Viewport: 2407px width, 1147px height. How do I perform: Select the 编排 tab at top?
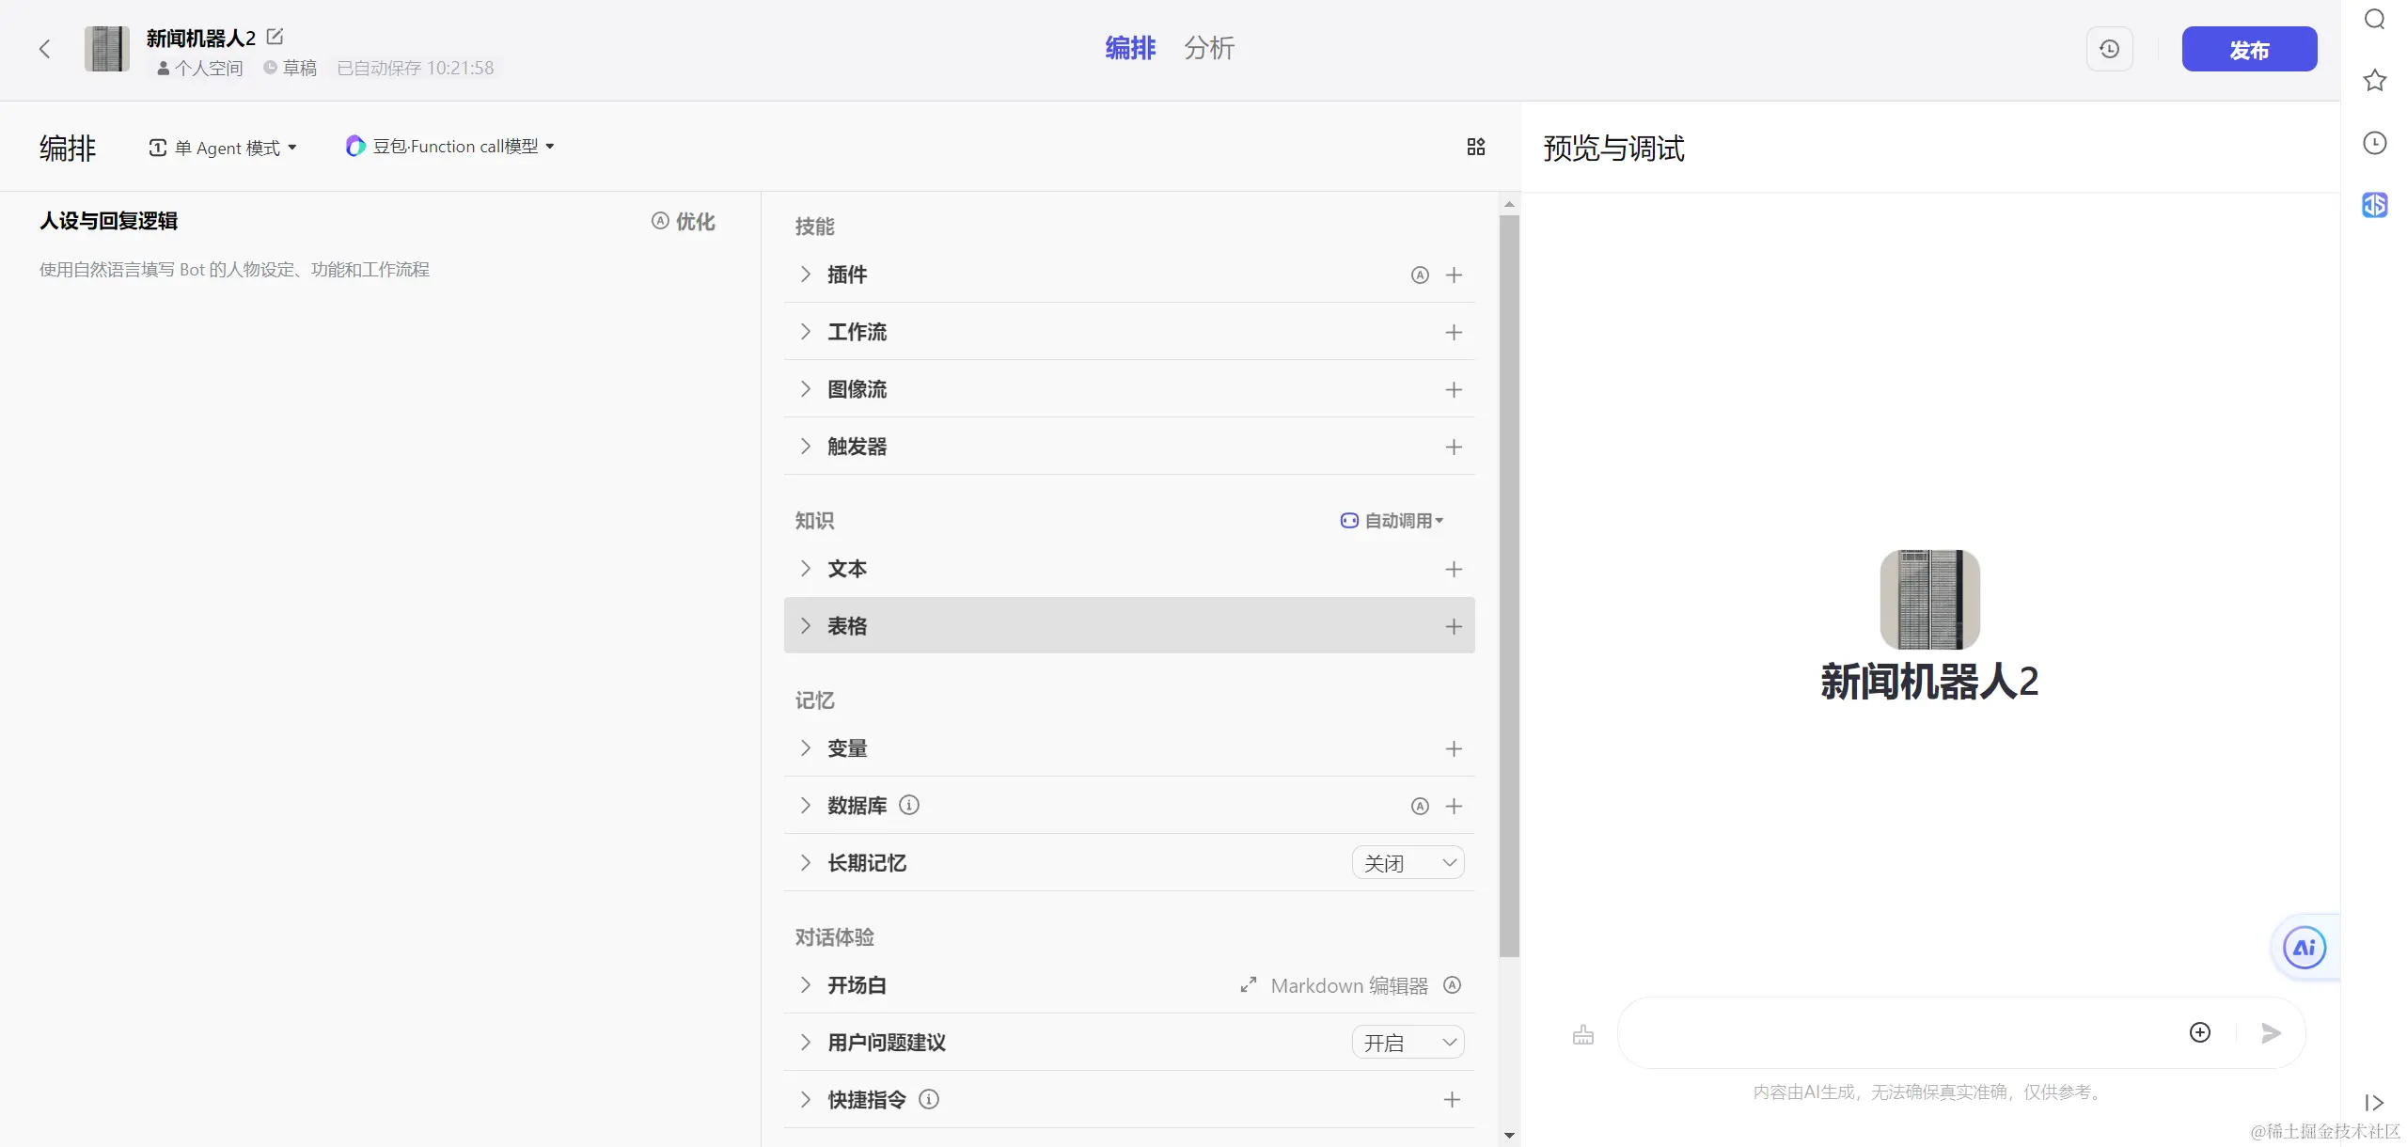1129,48
